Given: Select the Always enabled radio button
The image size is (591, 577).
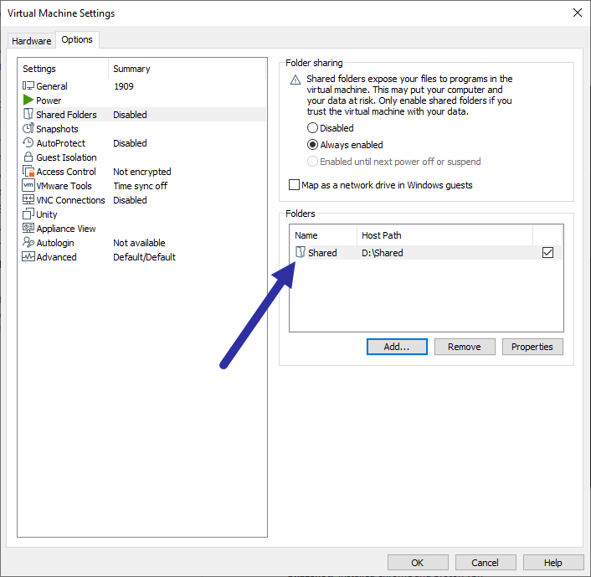Looking at the screenshot, I should tap(312, 144).
